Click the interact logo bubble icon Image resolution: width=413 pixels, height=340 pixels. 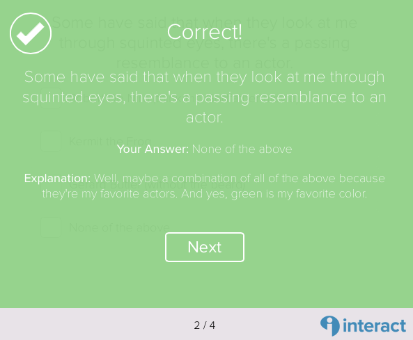tap(329, 325)
